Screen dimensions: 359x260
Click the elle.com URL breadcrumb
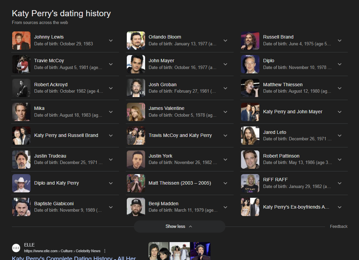tap(62, 251)
